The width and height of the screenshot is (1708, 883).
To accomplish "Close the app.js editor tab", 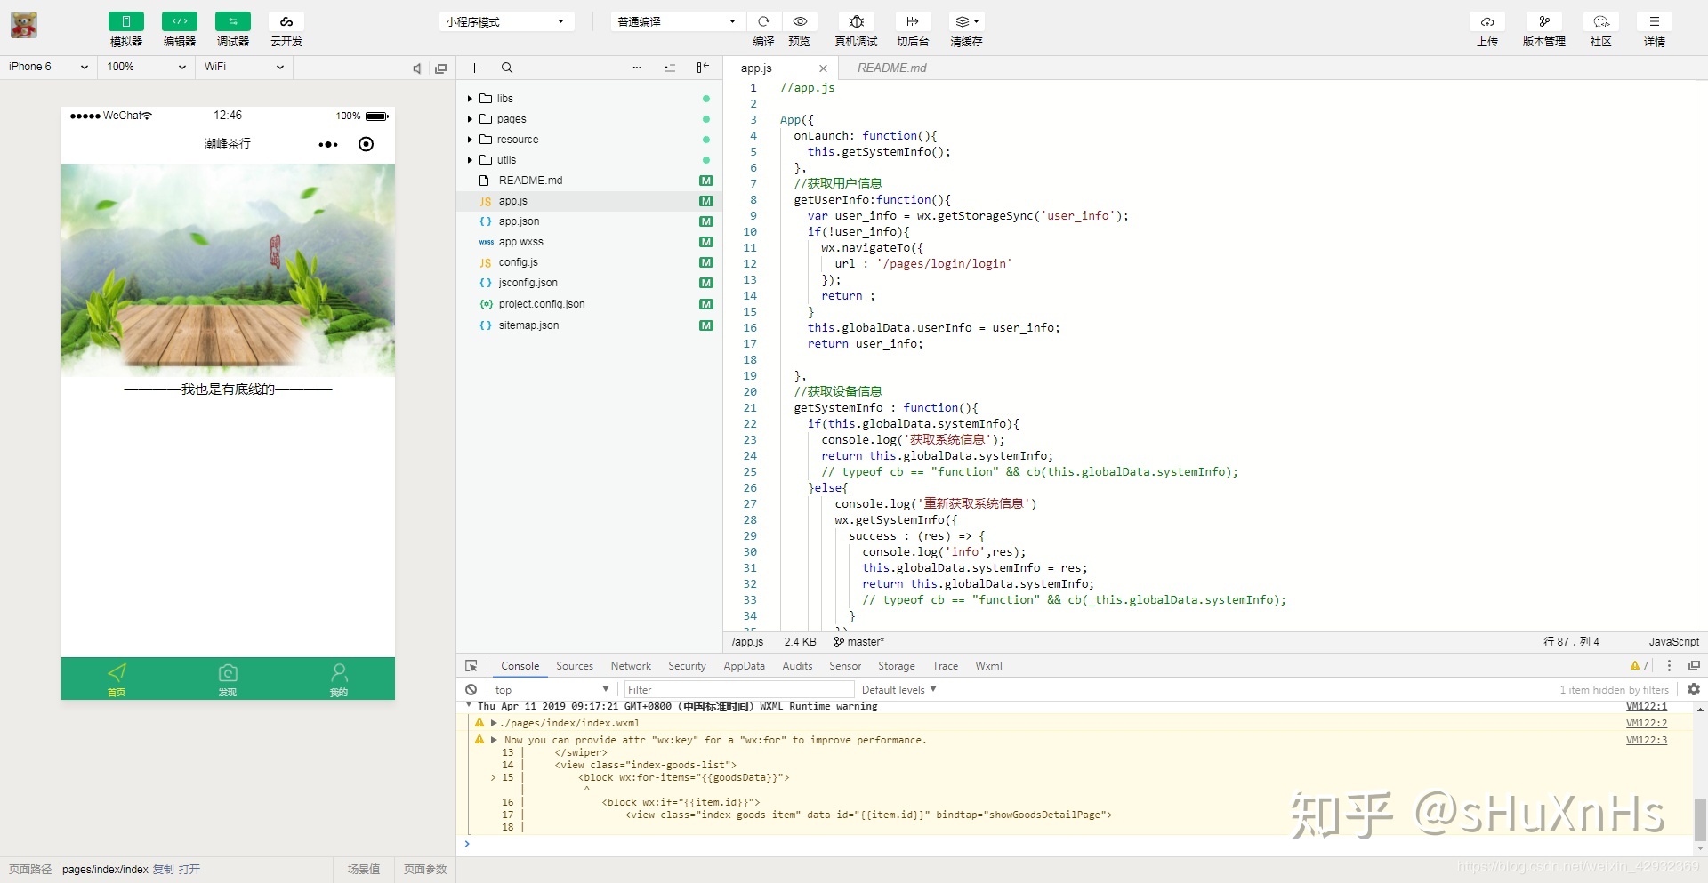I will pyautogui.click(x=823, y=68).
